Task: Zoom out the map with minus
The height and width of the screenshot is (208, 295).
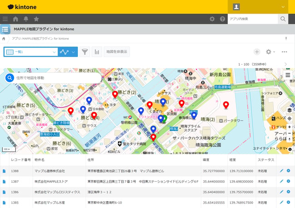Action: [x=290, y=133]
